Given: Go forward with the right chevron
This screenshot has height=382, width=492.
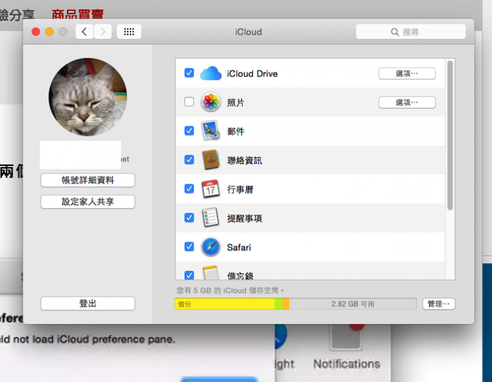Looking at the screenshot, I should 102,31.
